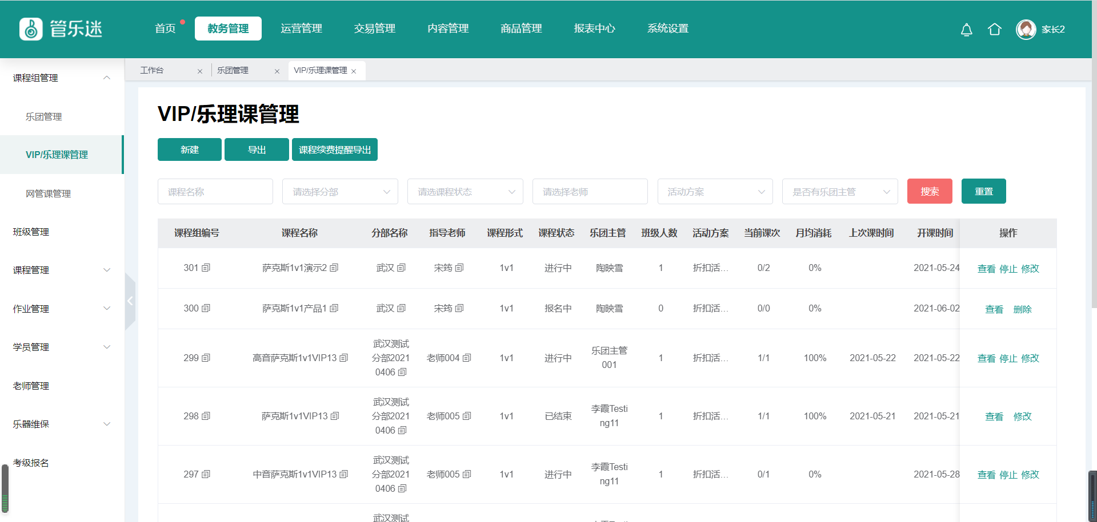This screenshot has width=1097, height=522.
Task: Close the 工作台 tab
Action: (x=199, y=71)
